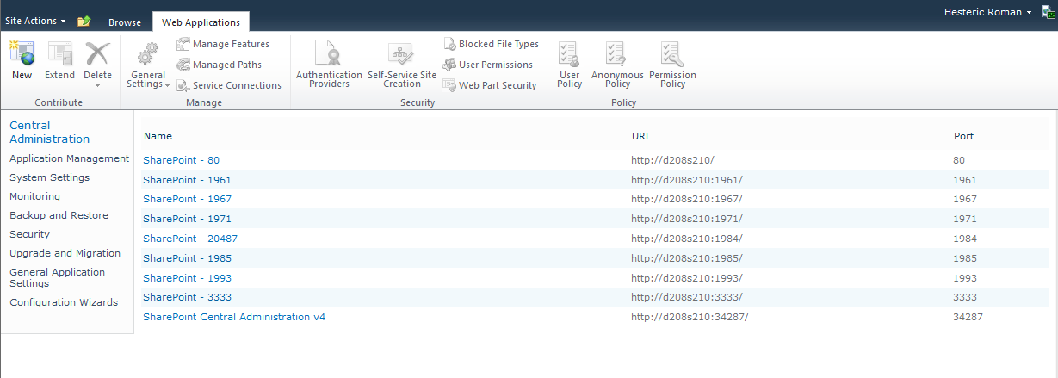Screen dimensions: 1058x378
Task: Open Configuration Wizards
Action: pos(64,302)
